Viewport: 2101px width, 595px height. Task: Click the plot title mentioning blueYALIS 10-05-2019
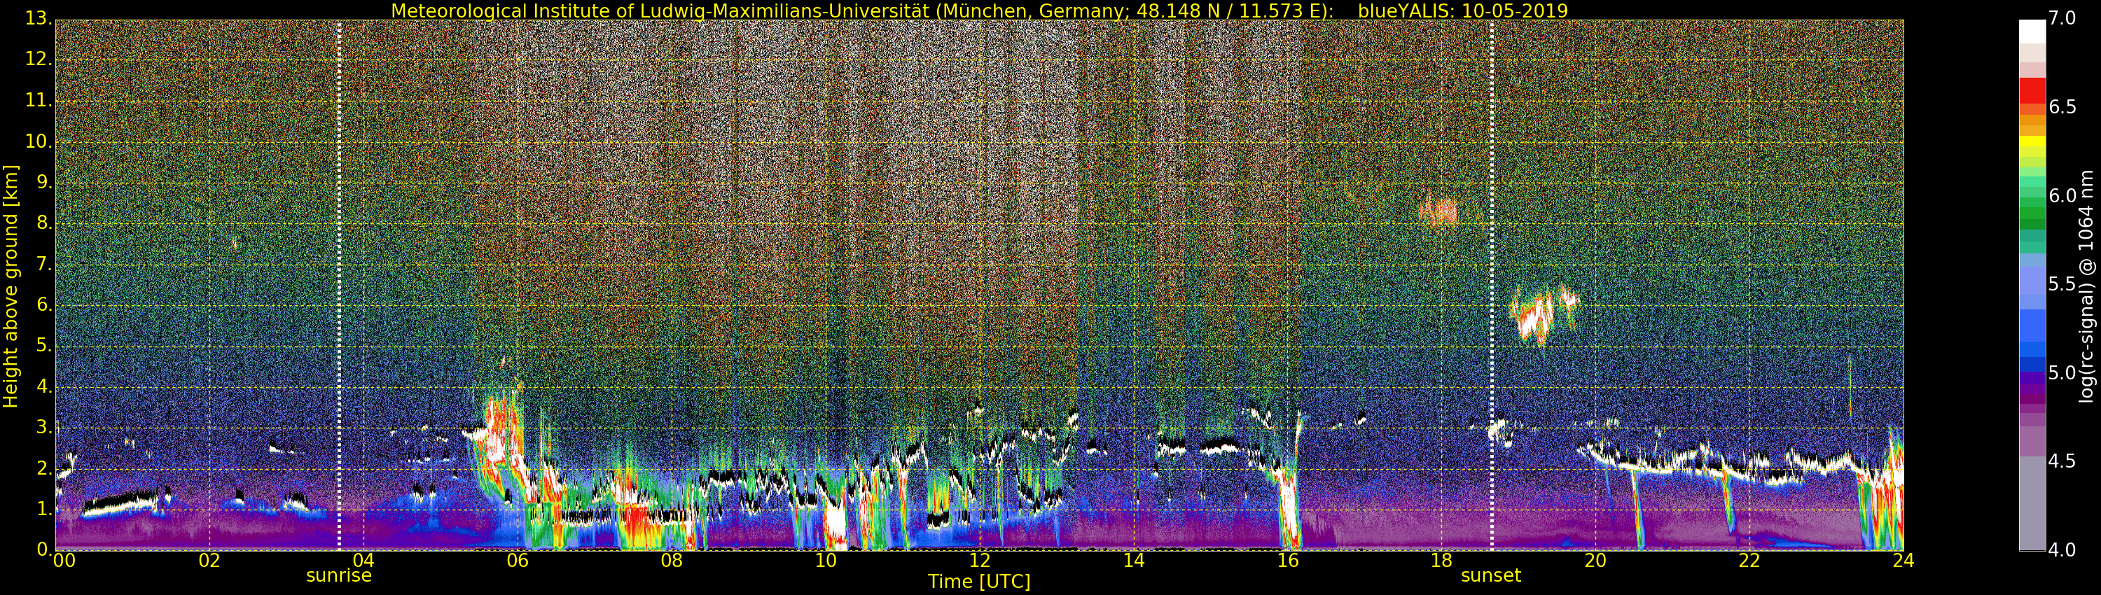[979, 10]
